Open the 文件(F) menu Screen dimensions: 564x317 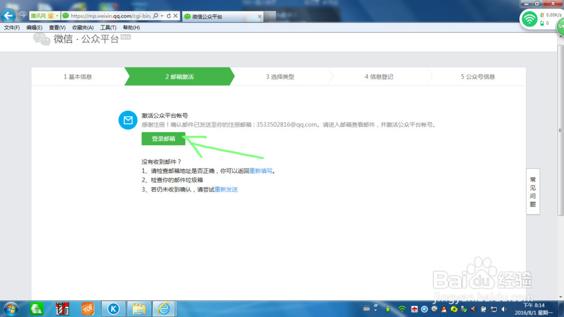(x=12, y=27)
